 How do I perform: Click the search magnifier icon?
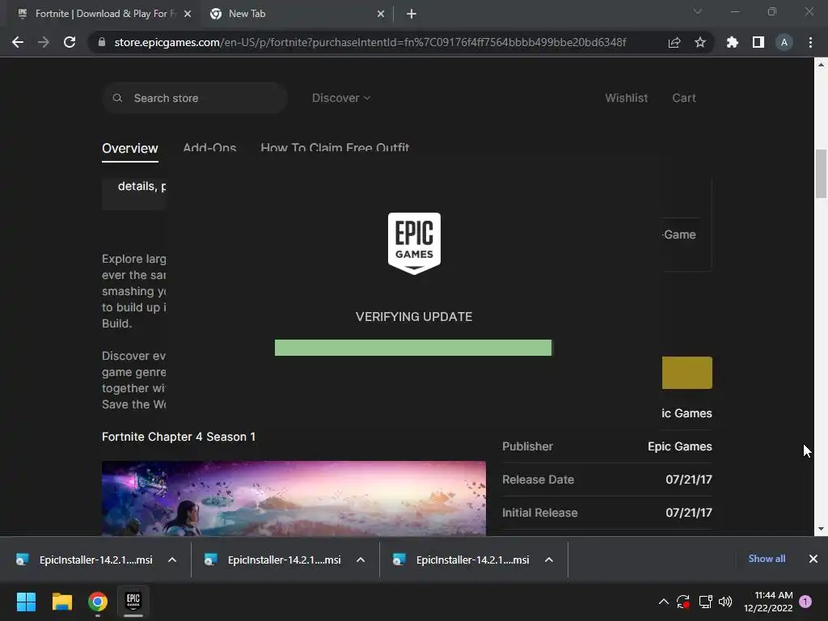coord(118,98)
